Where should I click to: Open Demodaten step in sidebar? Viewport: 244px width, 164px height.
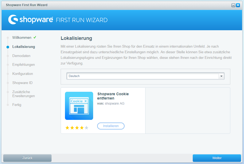pyautogui.click(x=21, y=56)
